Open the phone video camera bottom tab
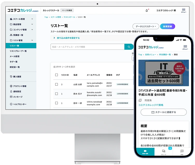195x165 pixels. point(145,152)
